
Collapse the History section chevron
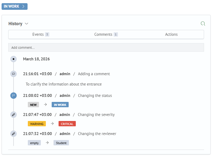(26, 24)
